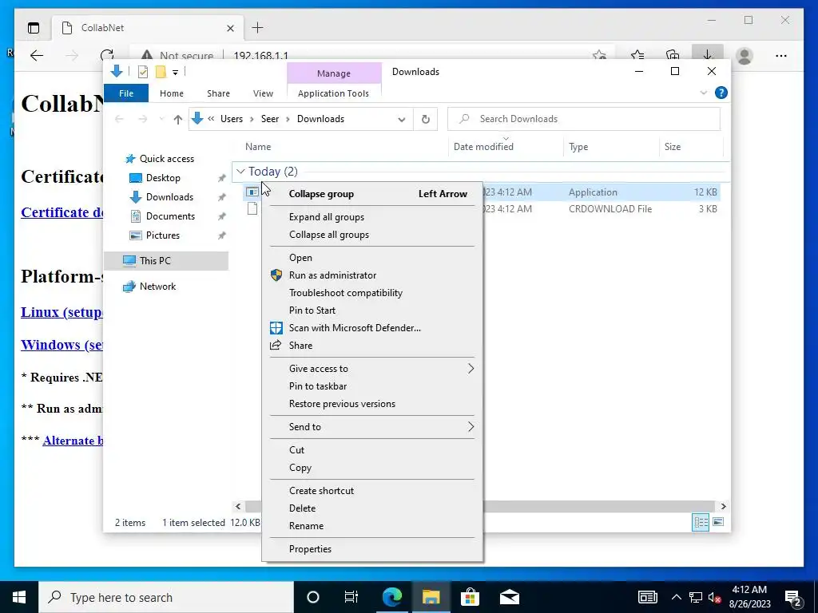Screen dimensions: 818x613
Task: Expand the Give access to submenu
Action: 372,369
